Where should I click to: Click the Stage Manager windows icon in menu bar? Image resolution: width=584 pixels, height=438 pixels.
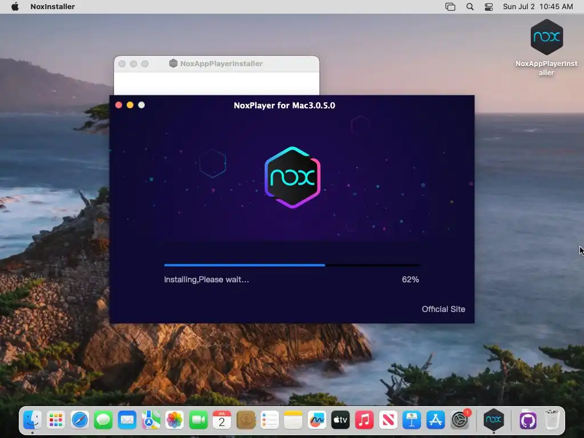[x=451, y=7]
